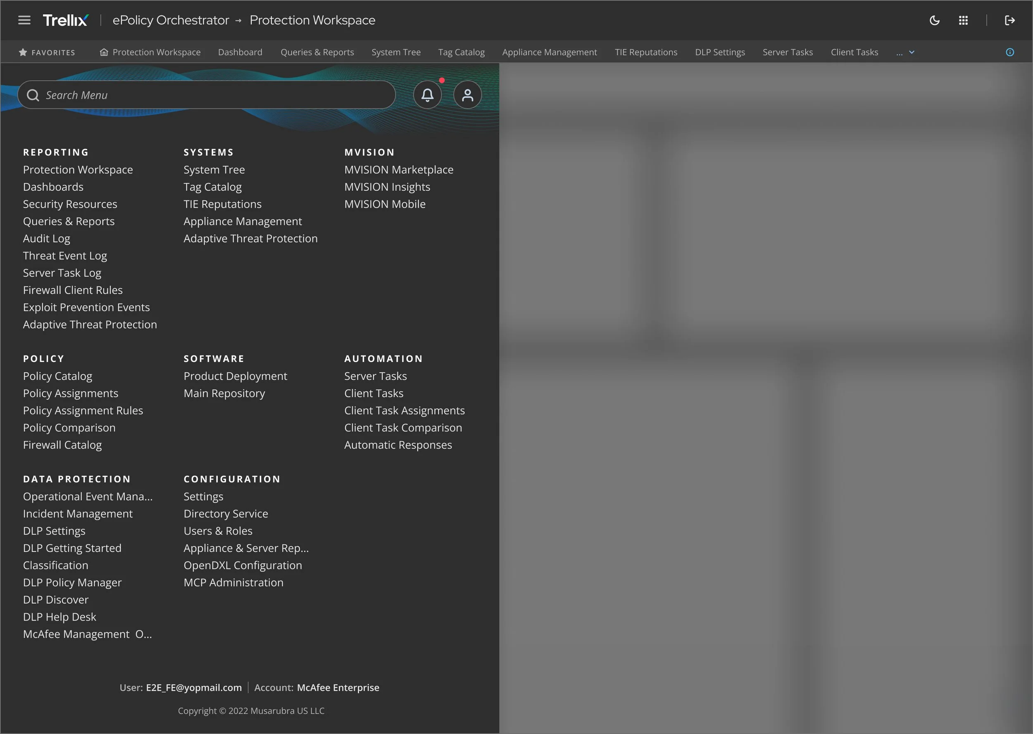This screenshot has height=734, width=1033.
Task: Click the Favorites star icon
Action: point(23,52)
